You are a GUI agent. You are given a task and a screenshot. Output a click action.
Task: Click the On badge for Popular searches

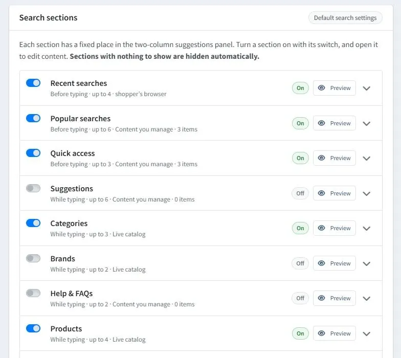300,123
